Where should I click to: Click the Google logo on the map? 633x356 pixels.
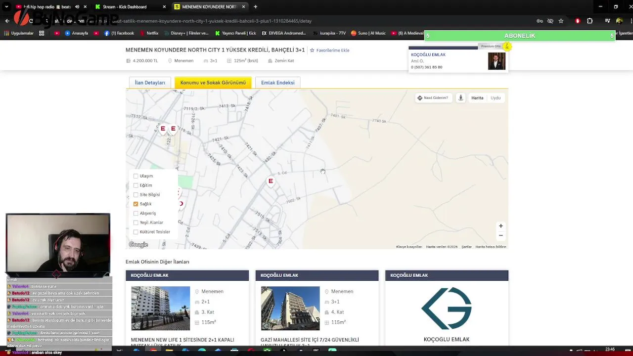(x=138, y=245)
